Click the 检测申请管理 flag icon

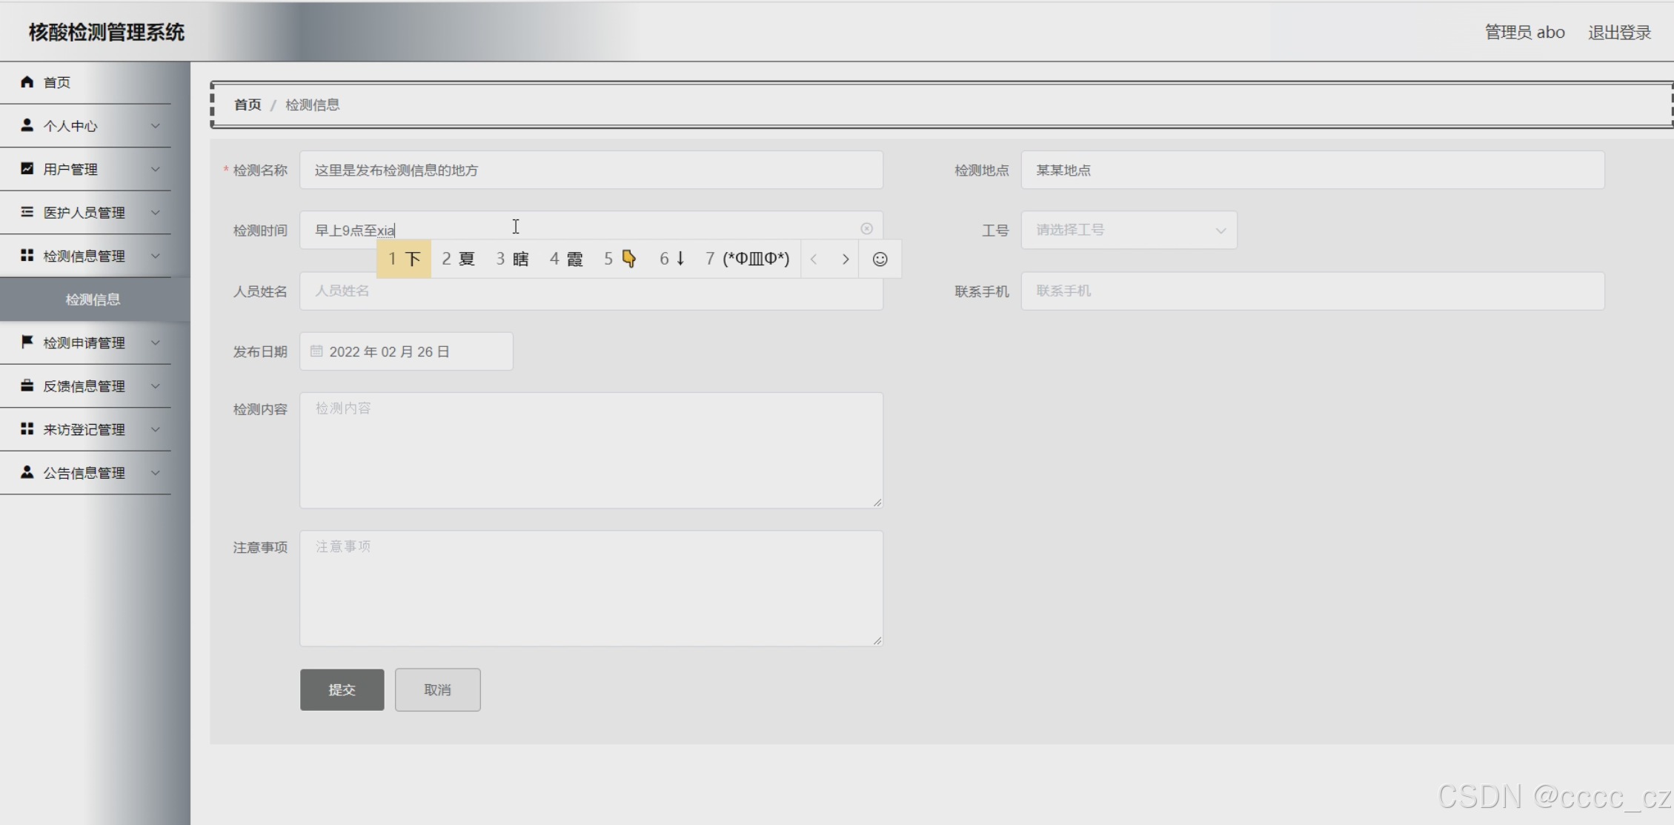point(27,342)
